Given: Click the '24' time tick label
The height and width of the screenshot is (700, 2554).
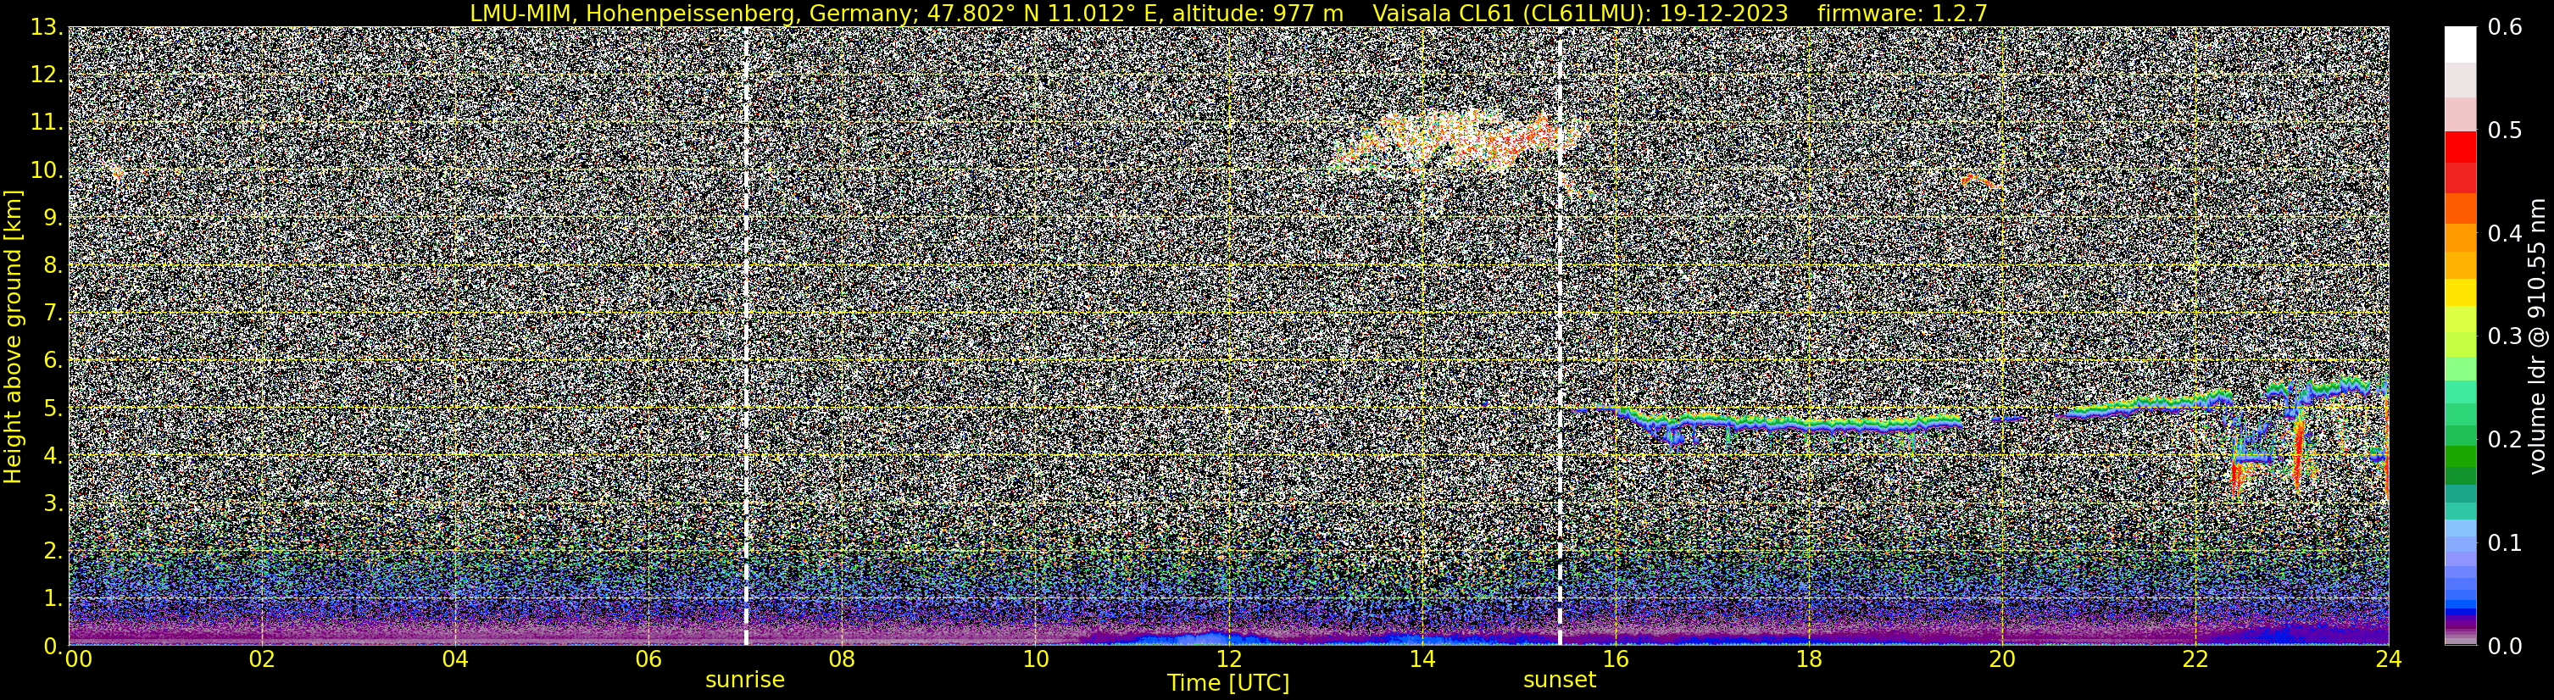Looking at the screenshot, I should pos(2389,659).
